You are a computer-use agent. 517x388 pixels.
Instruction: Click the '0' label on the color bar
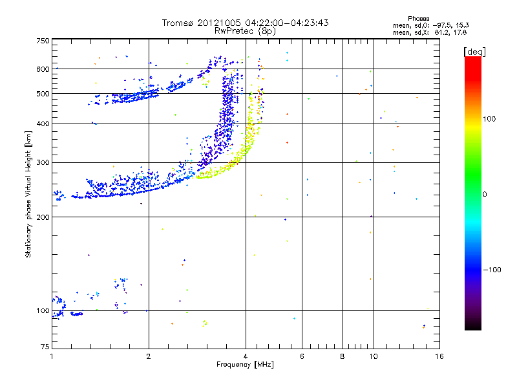(x=485, y=195)
